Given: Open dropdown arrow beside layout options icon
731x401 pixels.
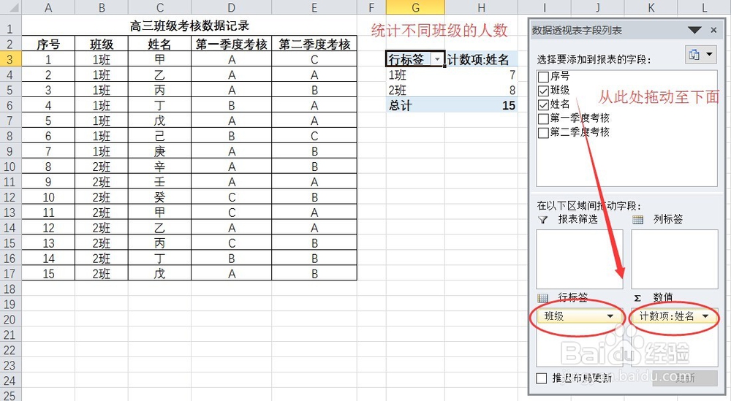Looking at the screenshot, I should click(x=709, y=55).
